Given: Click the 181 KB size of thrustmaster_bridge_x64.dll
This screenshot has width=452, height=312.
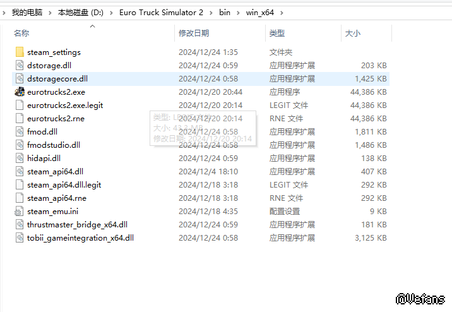Looking at the screenshot, I should 374,225.
